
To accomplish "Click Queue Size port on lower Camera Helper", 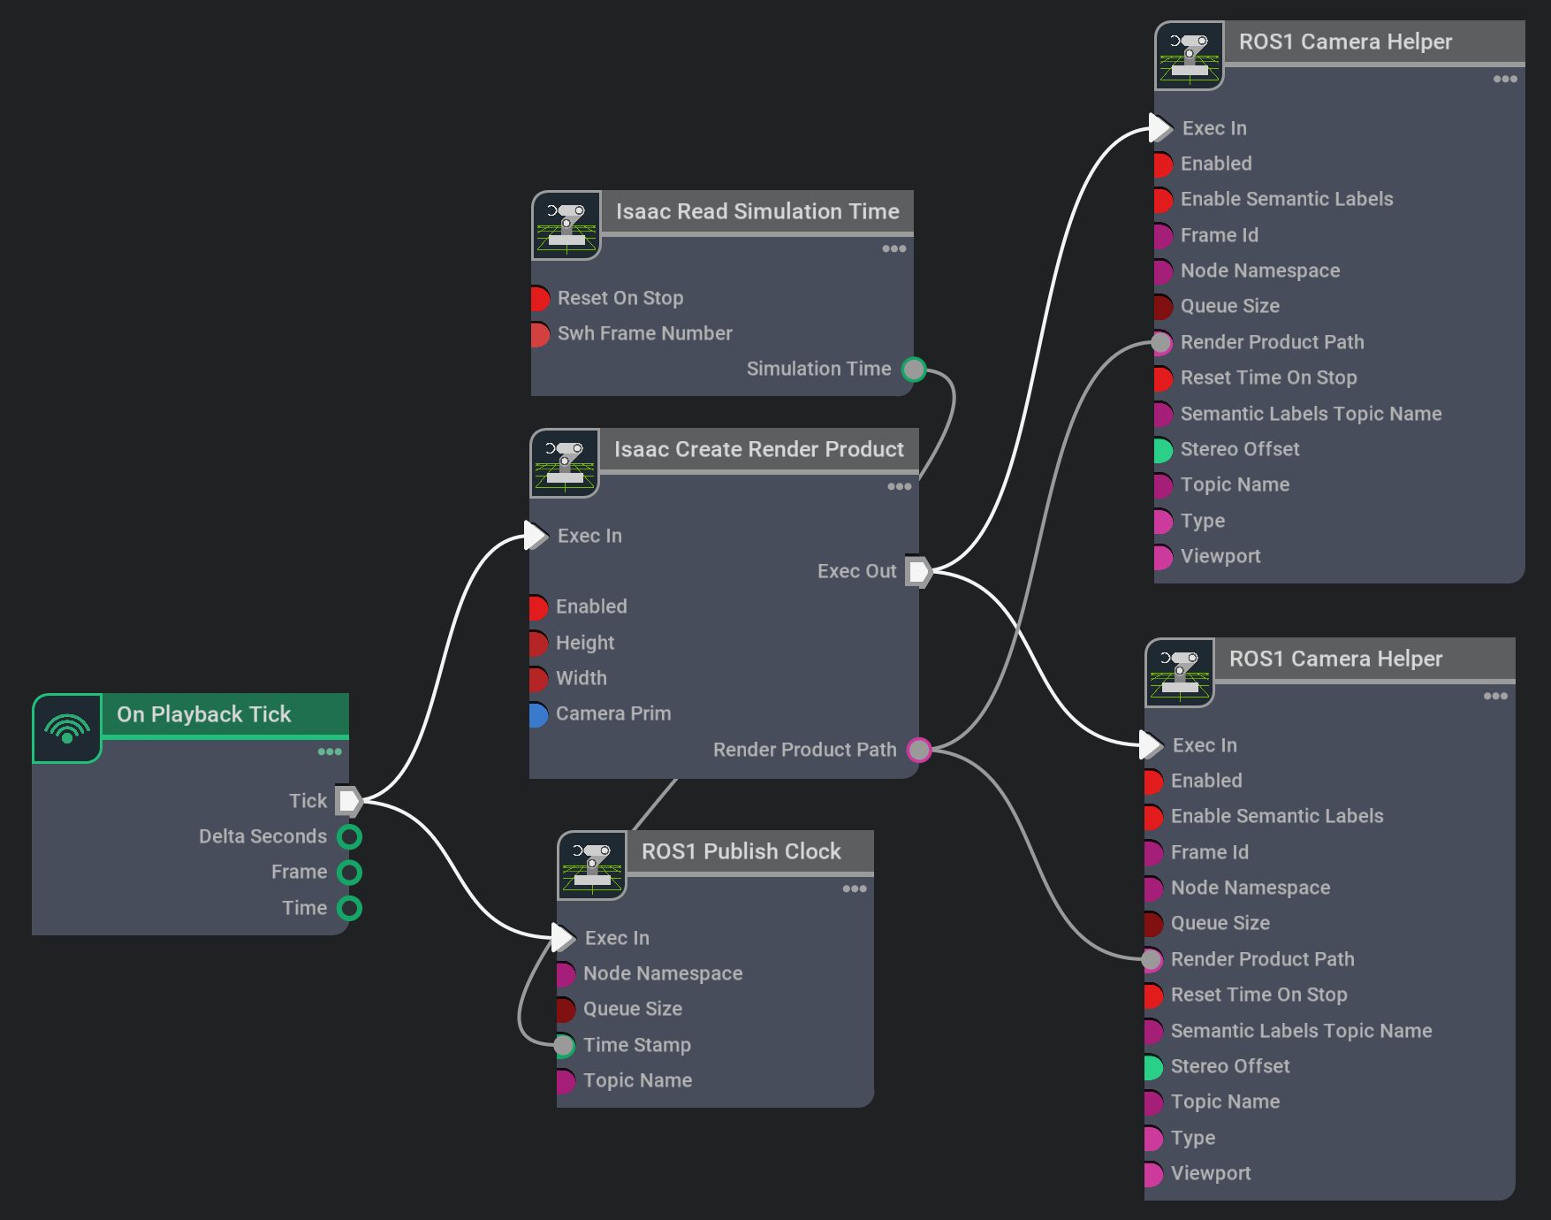I will pos(1153,924).
